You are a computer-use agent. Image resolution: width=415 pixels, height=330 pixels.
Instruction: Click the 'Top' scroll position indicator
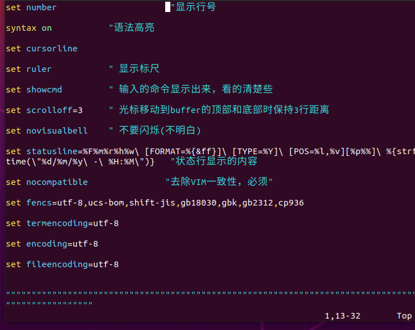tap(404, 316)
